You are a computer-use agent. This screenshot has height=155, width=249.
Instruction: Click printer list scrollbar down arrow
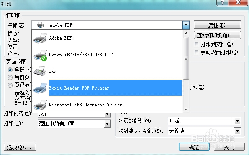click(186, 109)
